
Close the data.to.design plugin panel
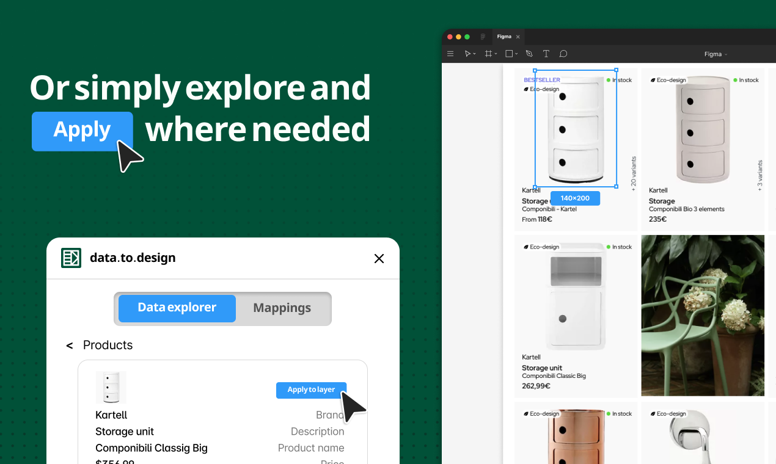click(379, 258)
